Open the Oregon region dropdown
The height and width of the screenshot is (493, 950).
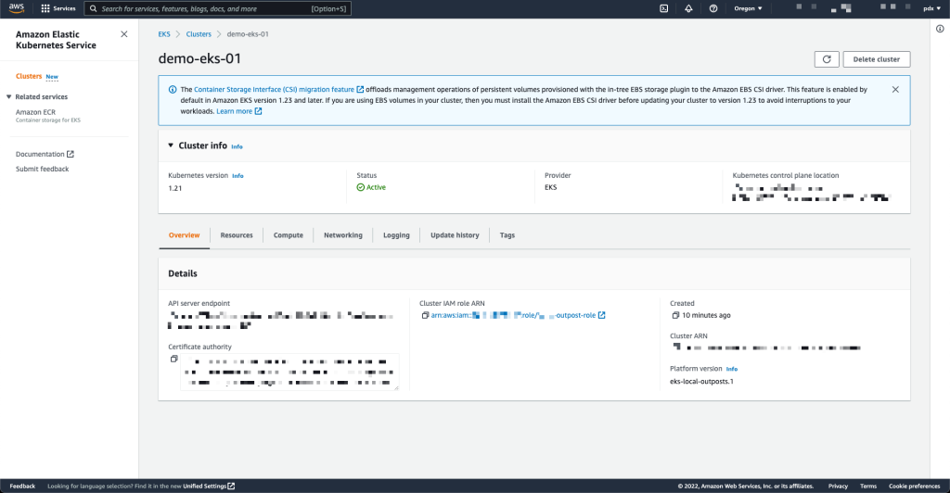coord(749,8)
